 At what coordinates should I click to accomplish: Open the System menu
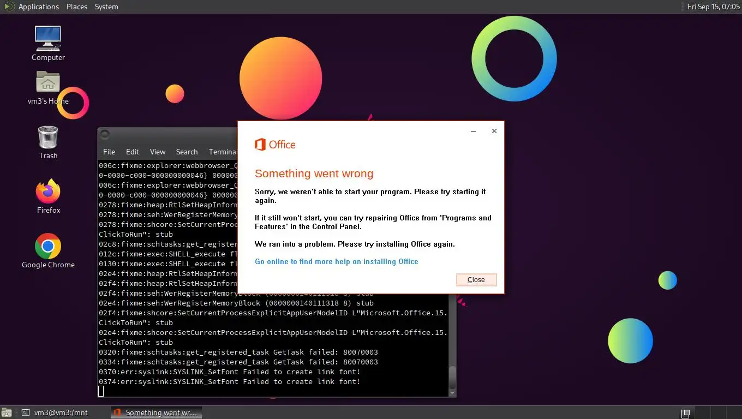106,7
